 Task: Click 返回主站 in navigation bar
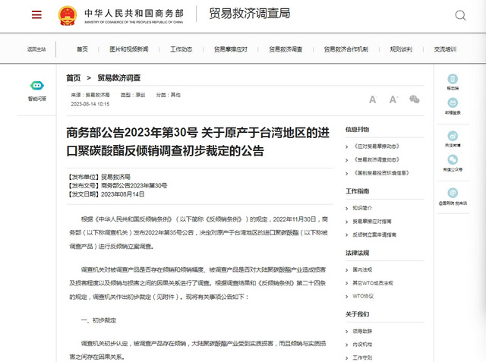click(x=36, y=49)
